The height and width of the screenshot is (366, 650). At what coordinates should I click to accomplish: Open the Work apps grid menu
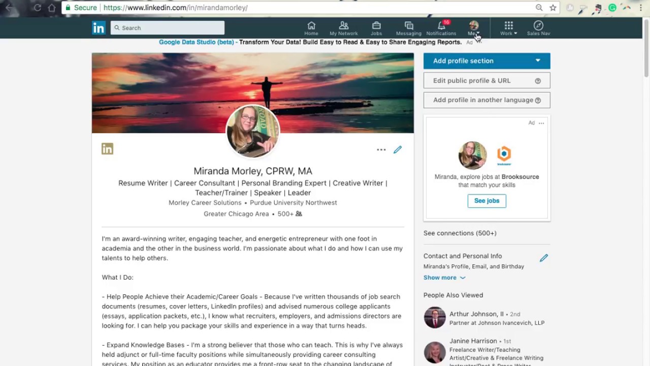tap(508, 28)
